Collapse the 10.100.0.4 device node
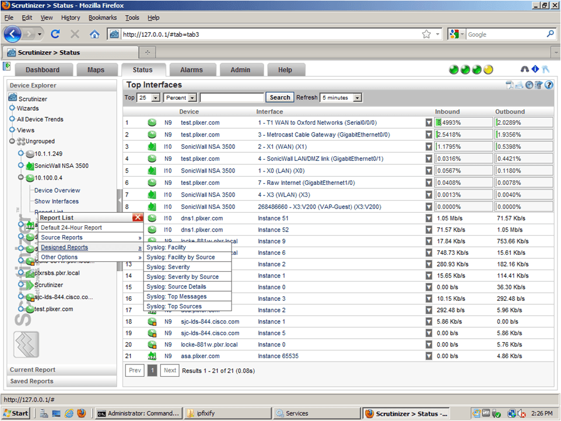Screen dimensions: 561x421 (x=21, y=177)
